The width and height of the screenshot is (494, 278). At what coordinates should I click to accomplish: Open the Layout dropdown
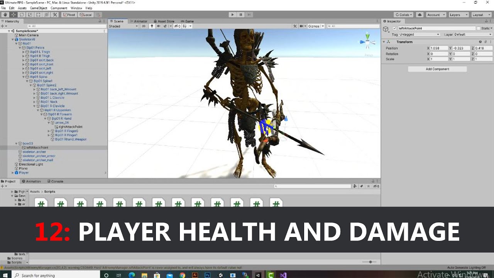coord(481,15)
